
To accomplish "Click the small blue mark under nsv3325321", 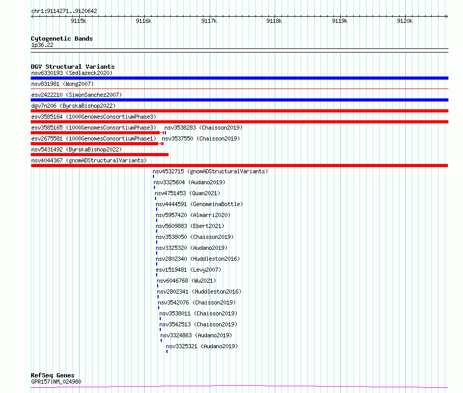I will click(x=167, y=351).
